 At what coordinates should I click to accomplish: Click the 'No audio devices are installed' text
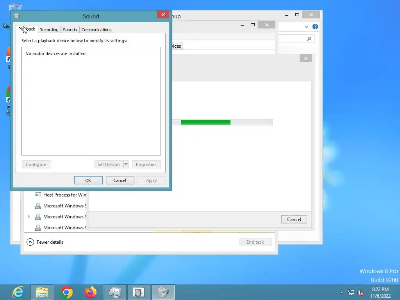click(55, 54)
